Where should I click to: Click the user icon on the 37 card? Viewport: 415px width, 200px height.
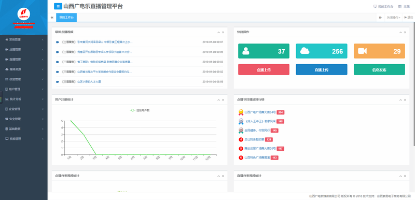(246, 51)
